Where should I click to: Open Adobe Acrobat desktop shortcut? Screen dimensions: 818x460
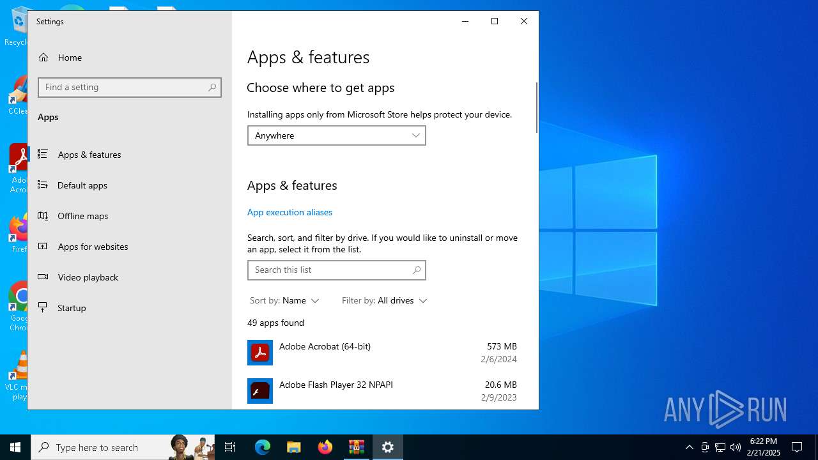pyautogui.click(x=19, y=168)
